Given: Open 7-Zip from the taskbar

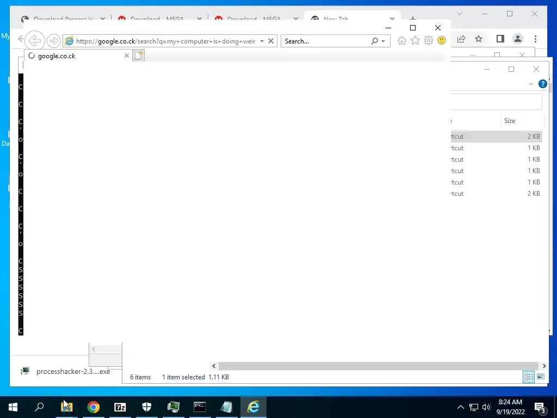Looking at the screenshot, I should coord(120,407).
